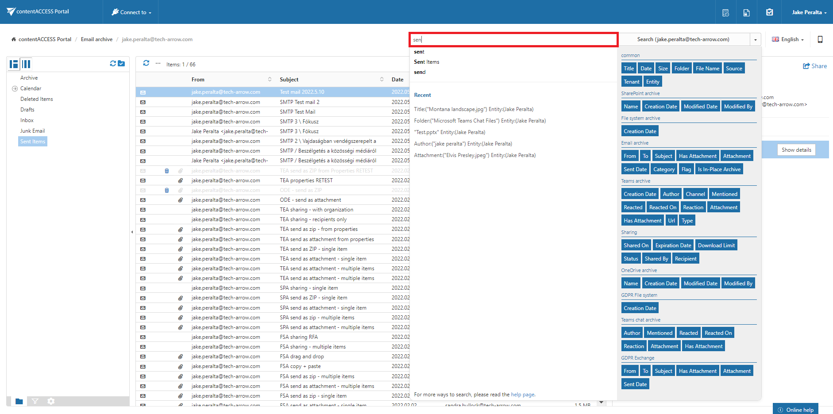Refresh the folder tree with the sync icon
The height and width of the screenshot is (414, 833).
coord(113,64)
